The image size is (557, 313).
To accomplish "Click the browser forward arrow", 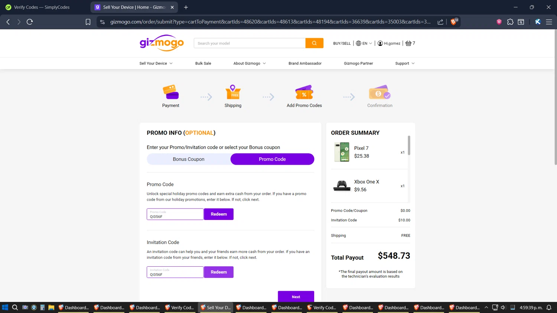I will pos(19,22).
